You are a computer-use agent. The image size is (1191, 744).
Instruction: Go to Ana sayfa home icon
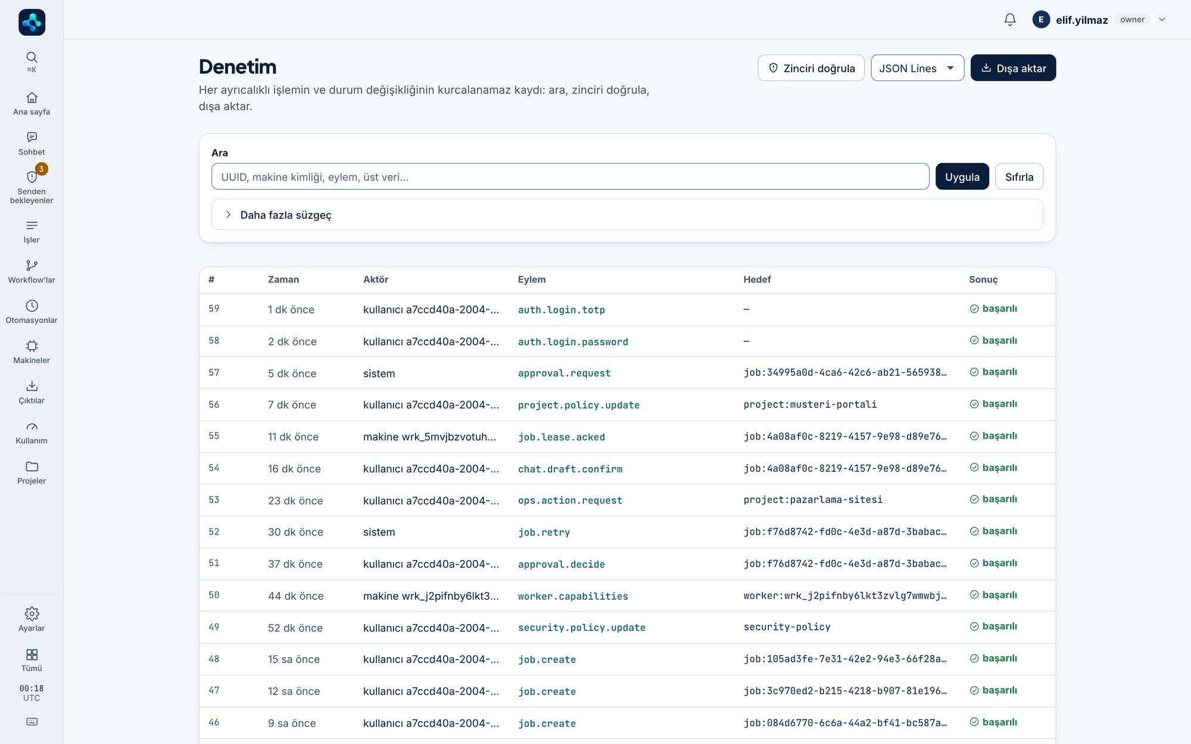[x=32, y=98]
